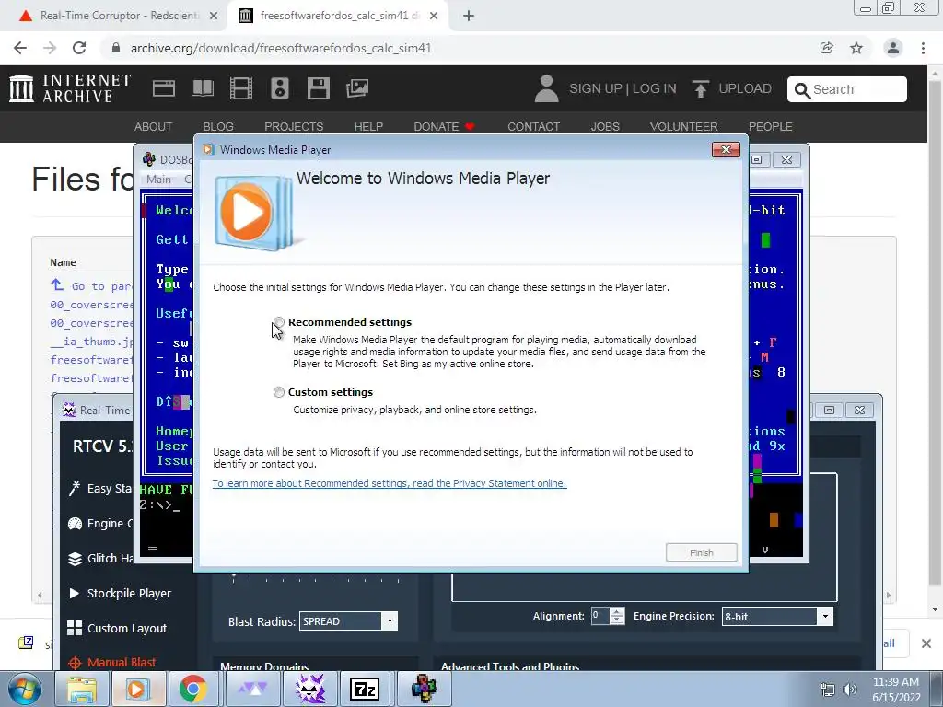Open the HELP menu item

point(368,127)
